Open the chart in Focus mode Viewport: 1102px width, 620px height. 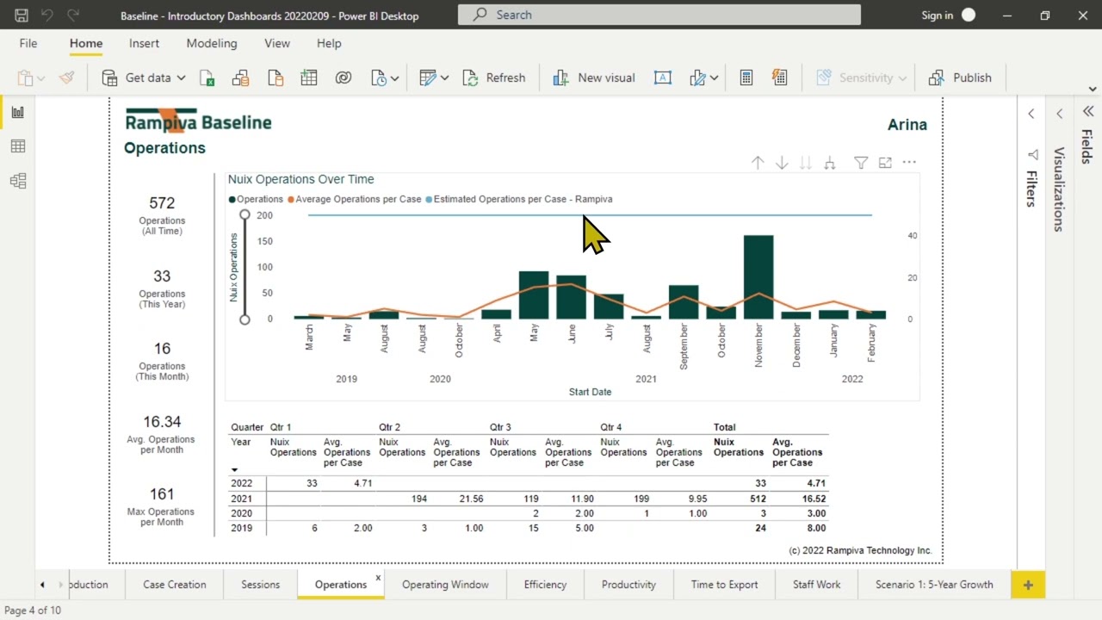pos(885,163)
